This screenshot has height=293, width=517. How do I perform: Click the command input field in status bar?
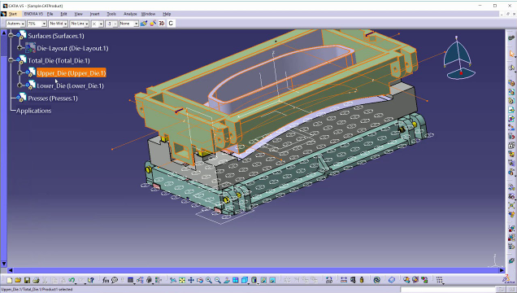tap(447, 290)
